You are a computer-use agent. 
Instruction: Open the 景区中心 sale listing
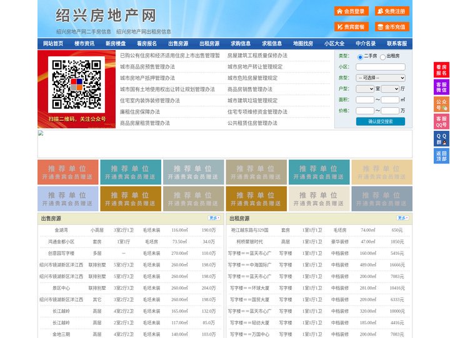61,288
